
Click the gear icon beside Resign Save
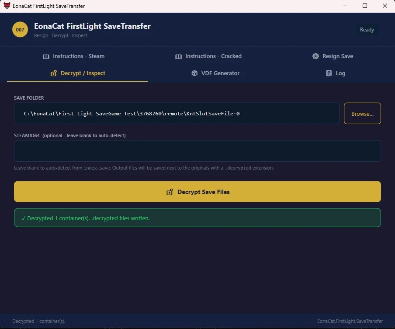coord(315,56)
